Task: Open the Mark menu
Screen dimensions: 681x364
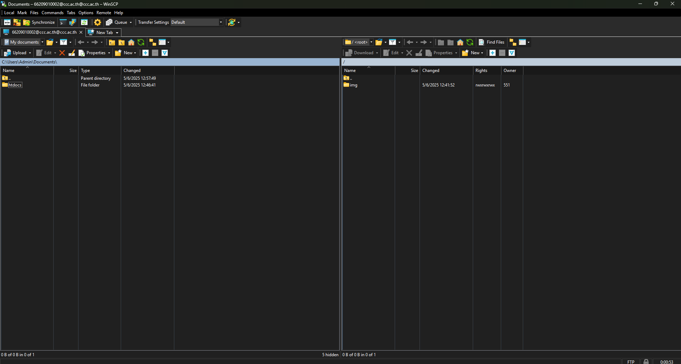Action: pyautogui.click(x=22, y=13)
